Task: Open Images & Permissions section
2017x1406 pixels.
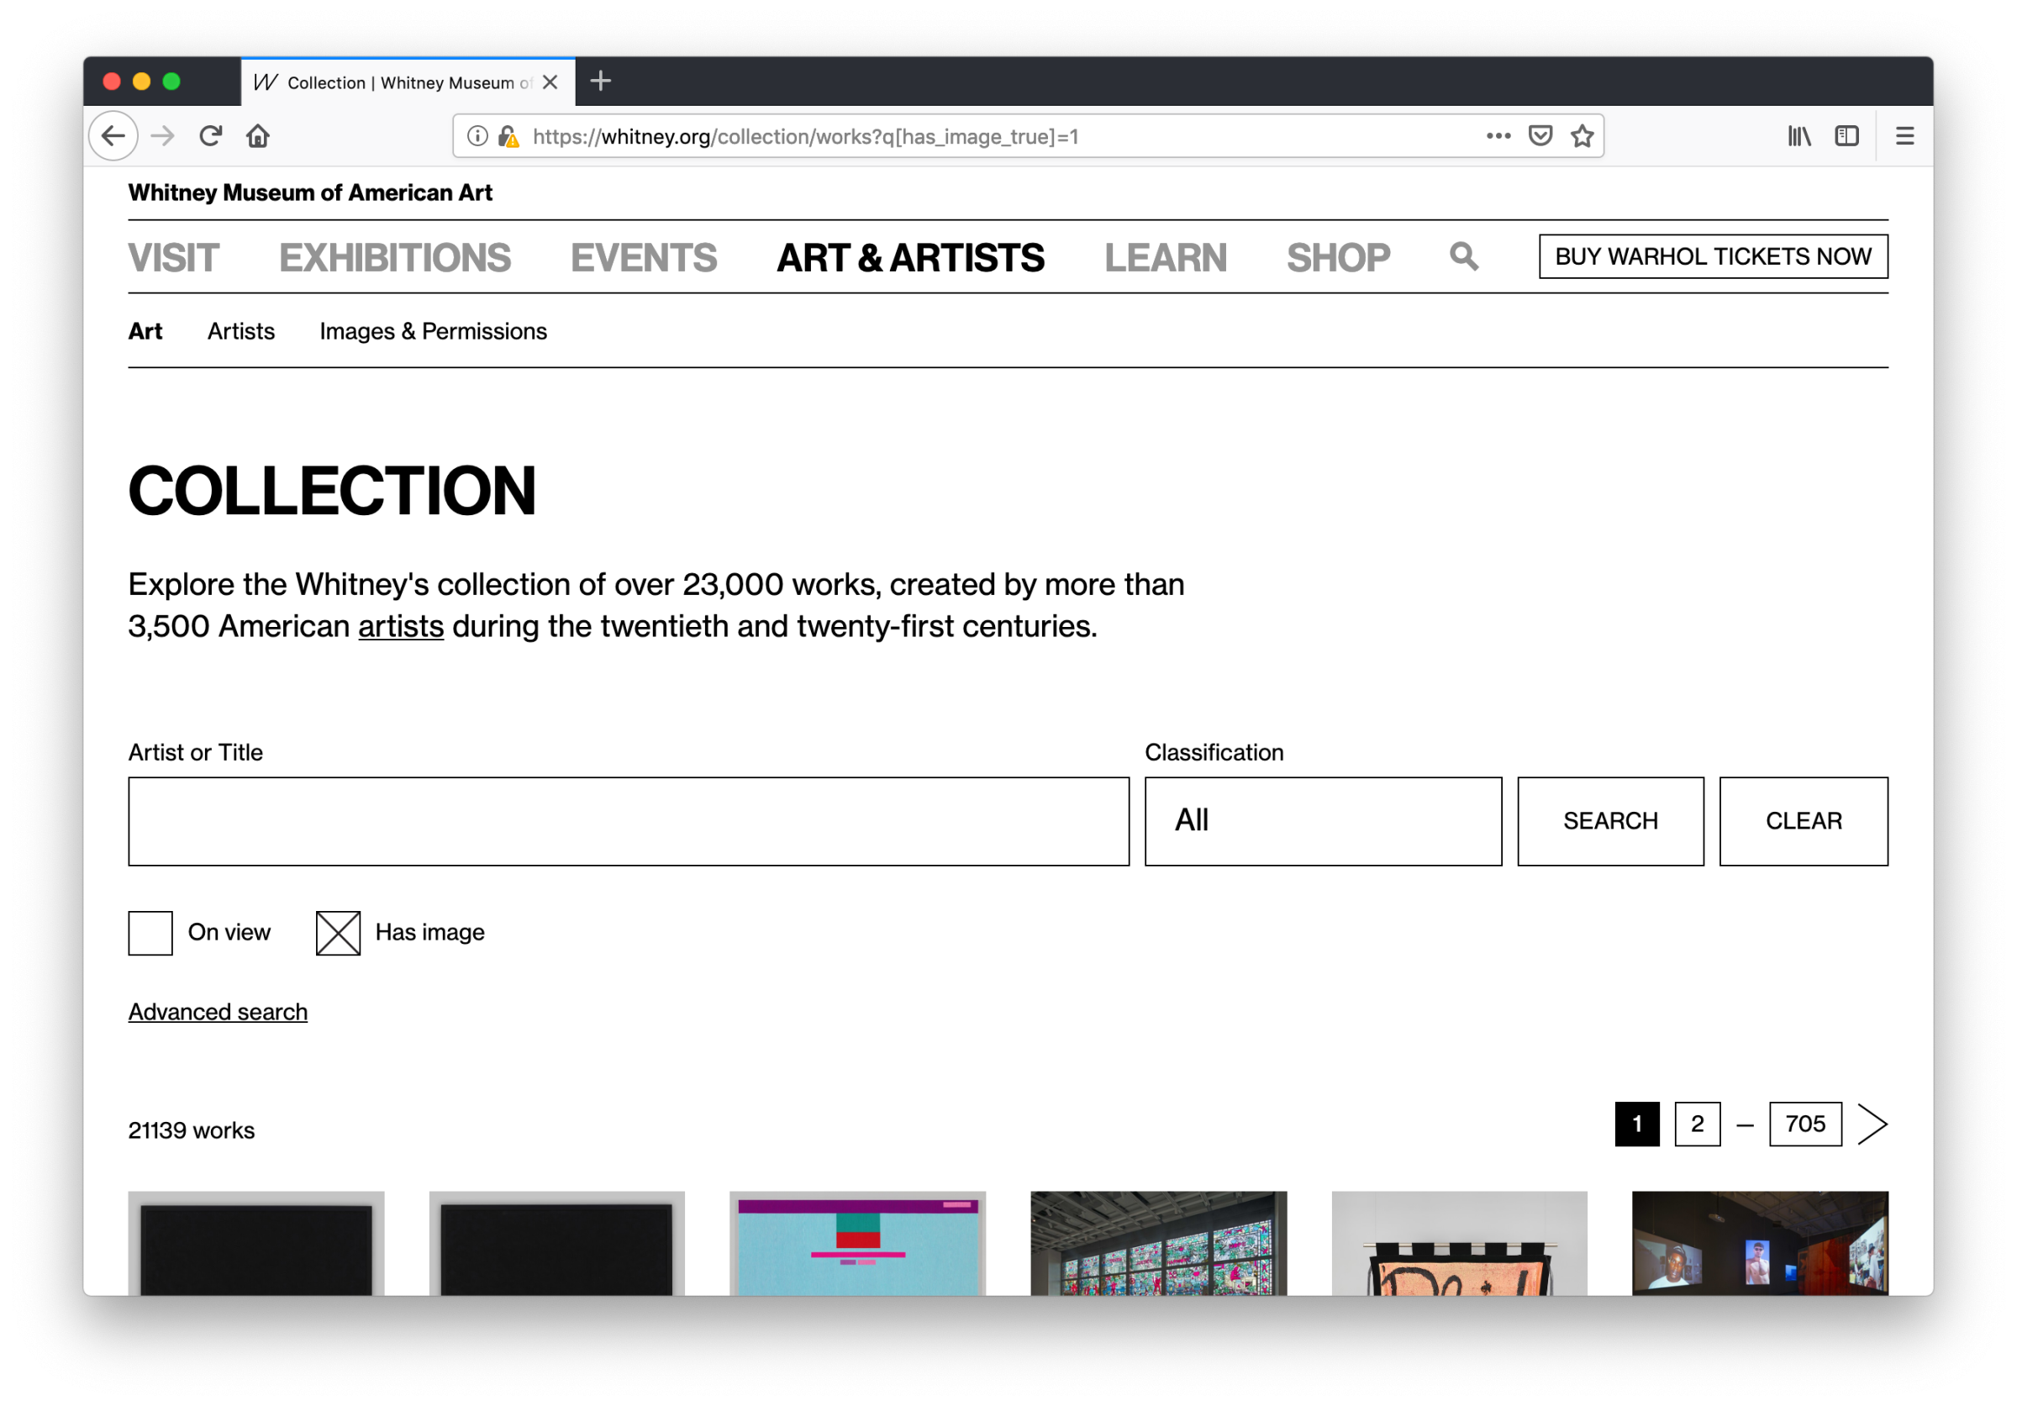Action: coord(433,331)
